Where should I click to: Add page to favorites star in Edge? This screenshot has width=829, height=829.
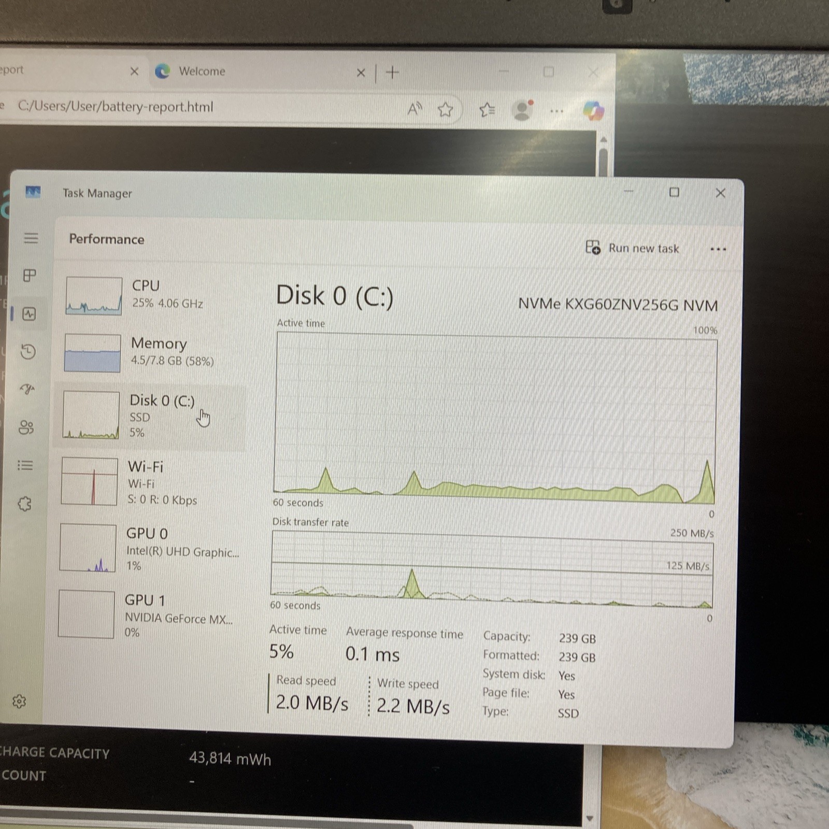point(445,109)
